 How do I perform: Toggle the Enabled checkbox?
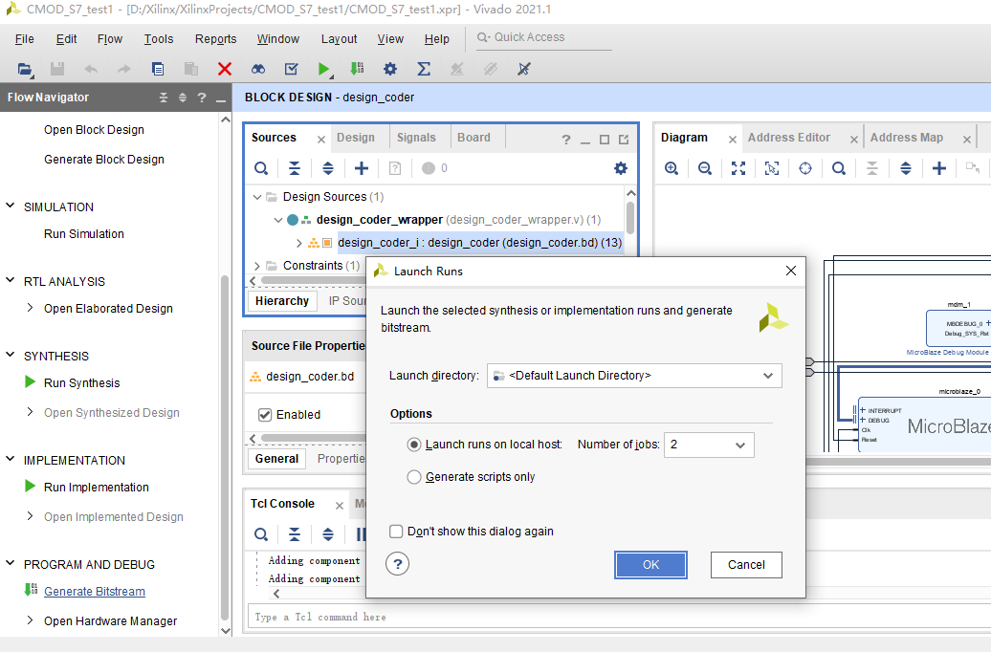[x=266, y=415]
